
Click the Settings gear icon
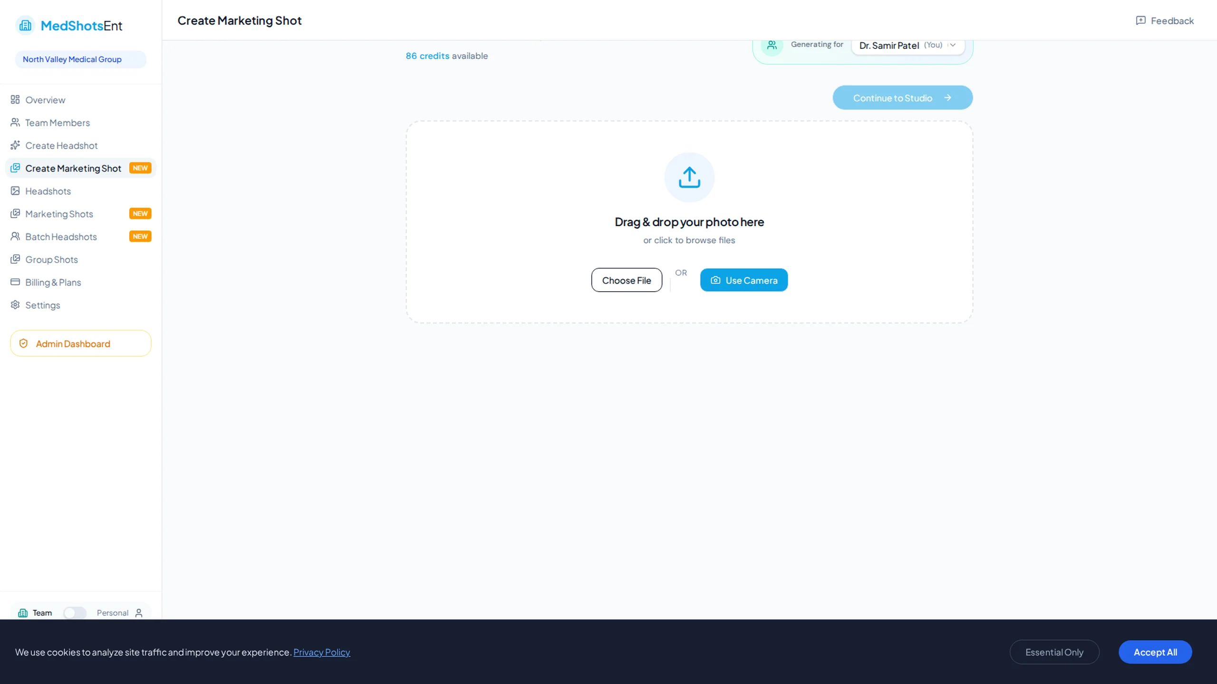point(16,305)
